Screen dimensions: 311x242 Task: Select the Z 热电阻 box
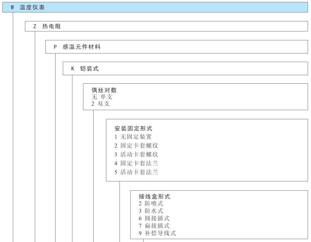pos(47,27)
